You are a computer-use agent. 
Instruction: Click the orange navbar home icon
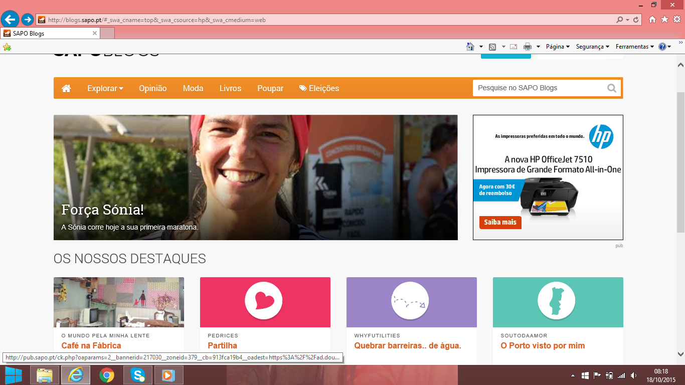[66, 88]
